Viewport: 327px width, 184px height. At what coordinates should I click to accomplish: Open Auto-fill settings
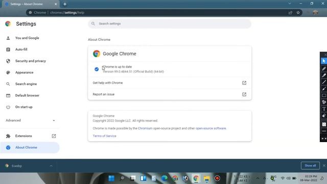click(x=21, y=50)
